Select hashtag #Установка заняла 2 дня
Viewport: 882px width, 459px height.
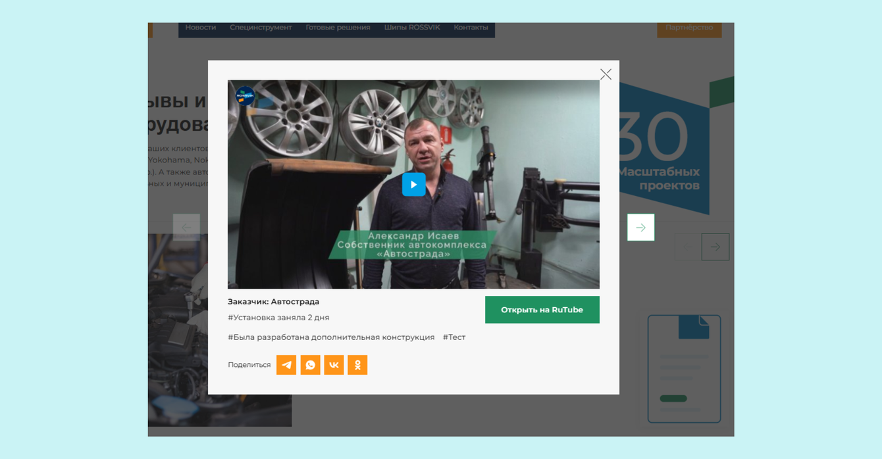[278, 318]
